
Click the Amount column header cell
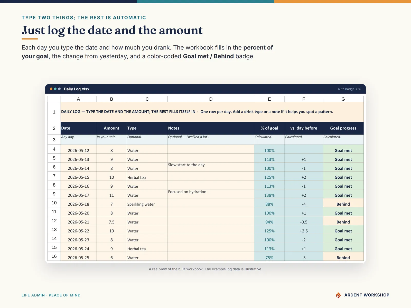(111, 128)
